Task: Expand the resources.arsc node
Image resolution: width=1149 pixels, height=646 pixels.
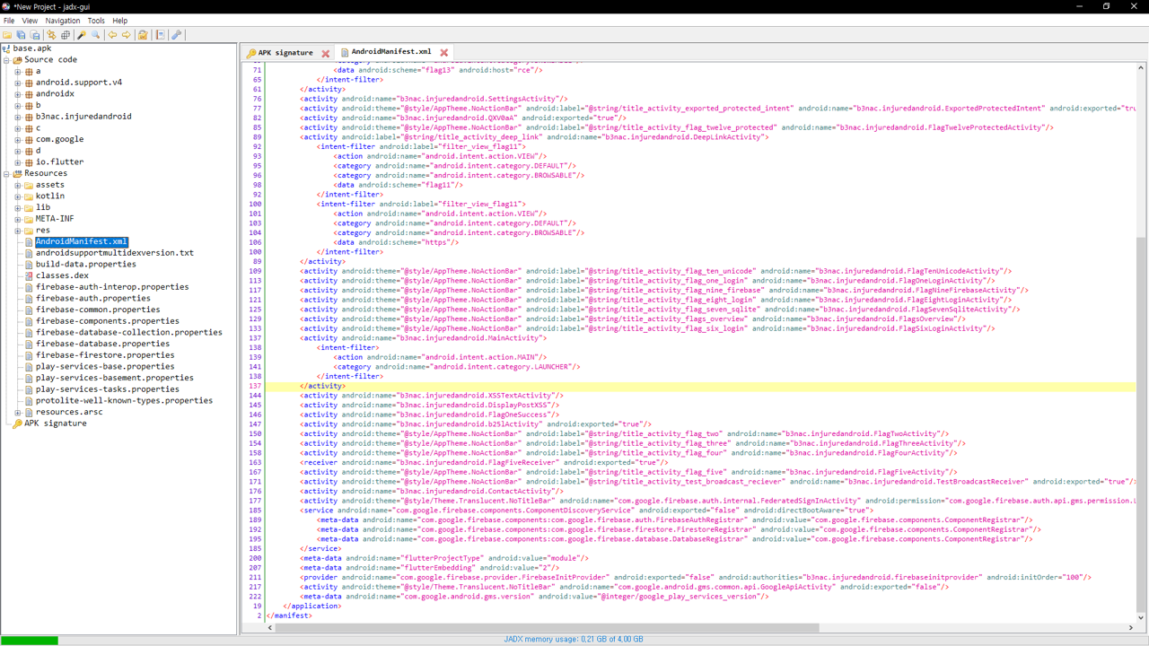Action: pyautogui.click(x=18, y=413)
